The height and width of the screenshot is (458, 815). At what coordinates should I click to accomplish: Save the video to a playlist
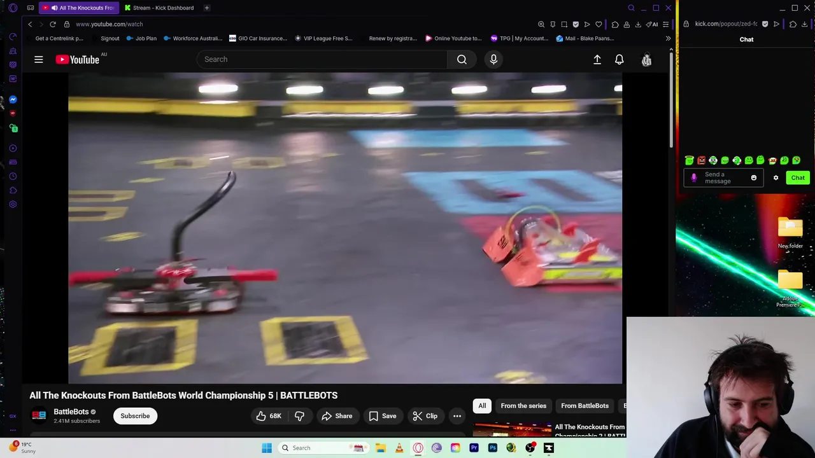click(x=383, y=416)
